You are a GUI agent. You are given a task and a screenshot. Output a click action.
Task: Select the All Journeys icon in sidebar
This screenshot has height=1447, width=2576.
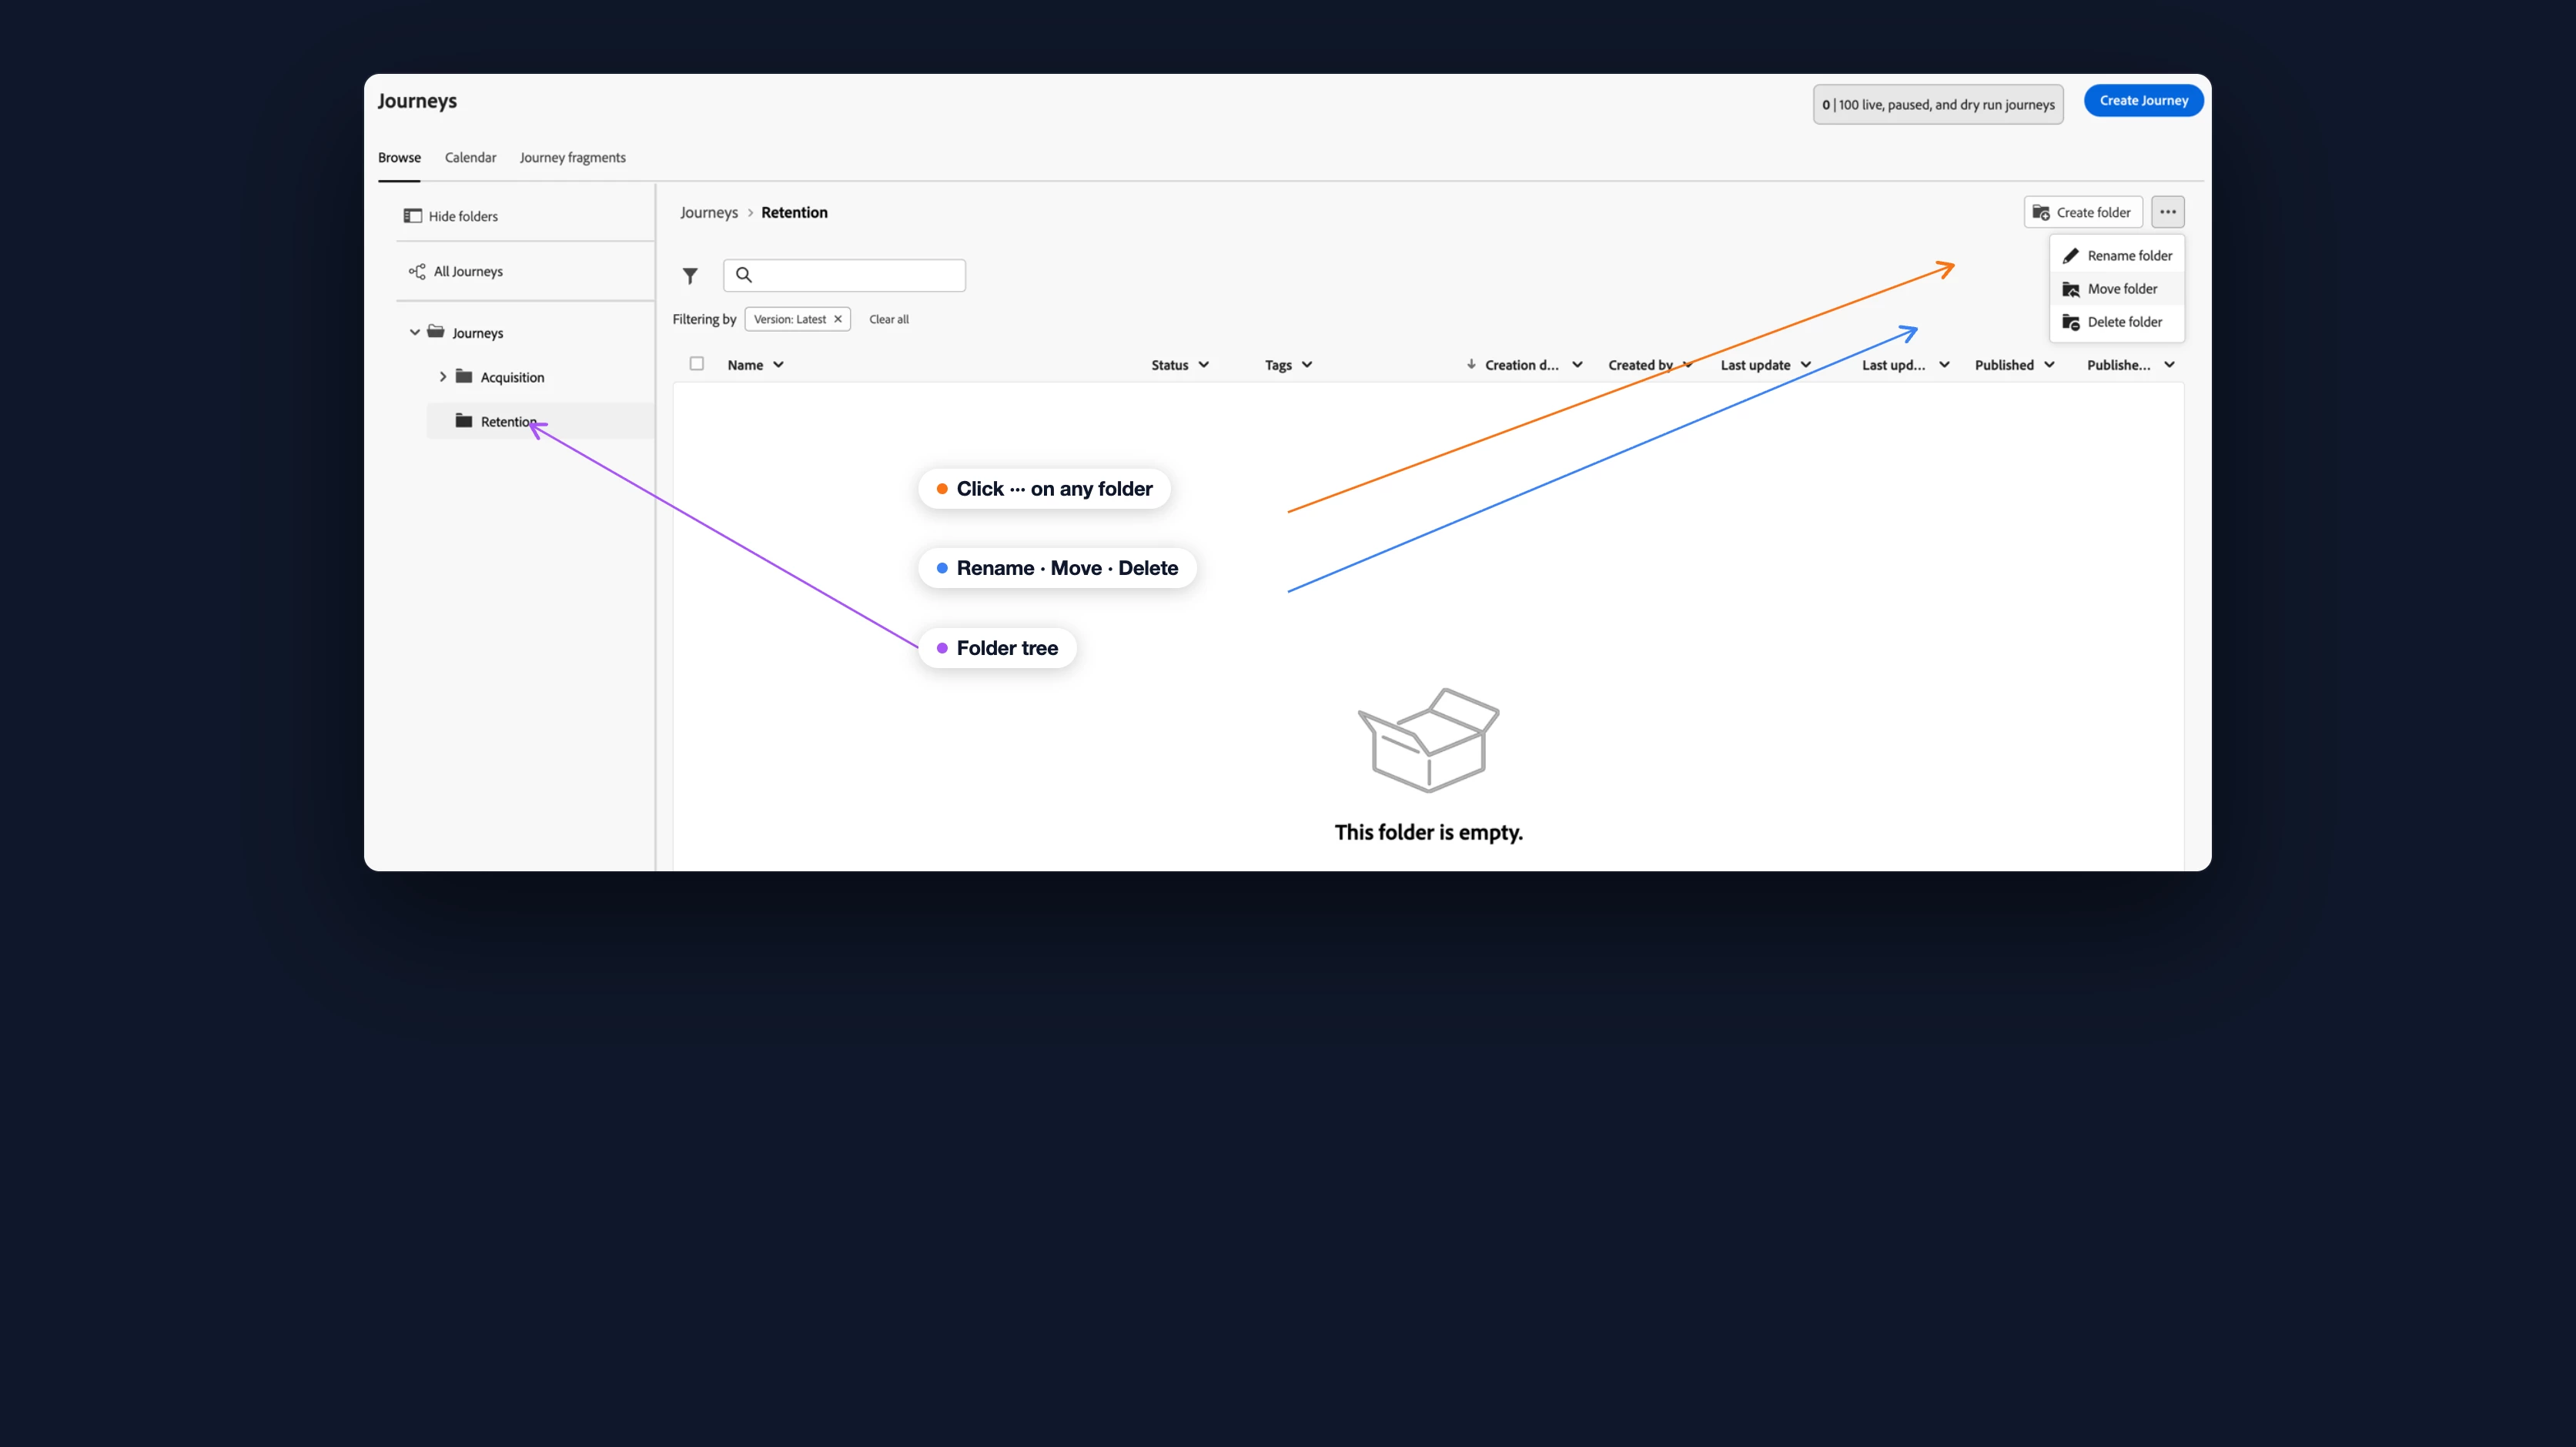[x=417, y=271]
